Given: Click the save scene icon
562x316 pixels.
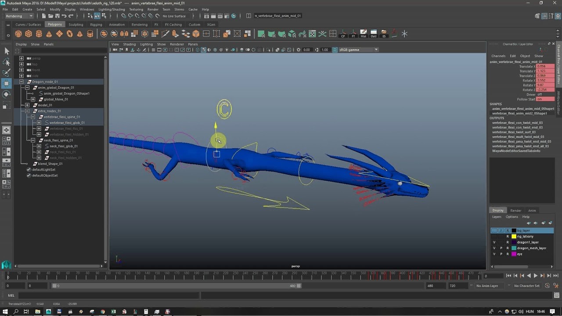Looking at the screenshot, I should [57, 16].
